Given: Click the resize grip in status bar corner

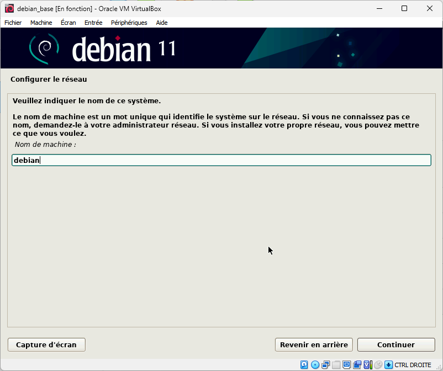Looking at the screenshot, I should pos(439,367).
